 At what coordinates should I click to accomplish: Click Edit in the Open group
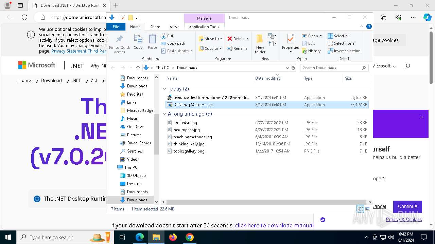coord(308,43)
